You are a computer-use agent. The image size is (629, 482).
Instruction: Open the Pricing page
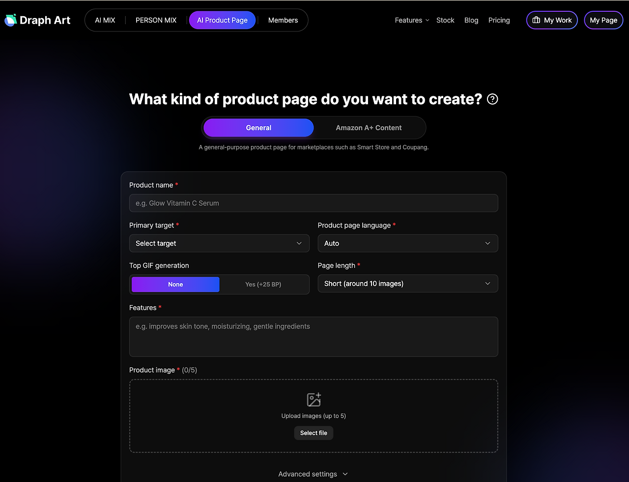point(499,20)
